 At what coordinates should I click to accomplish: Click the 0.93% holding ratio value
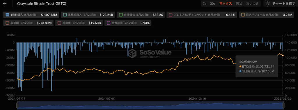(x=145, y=23)
